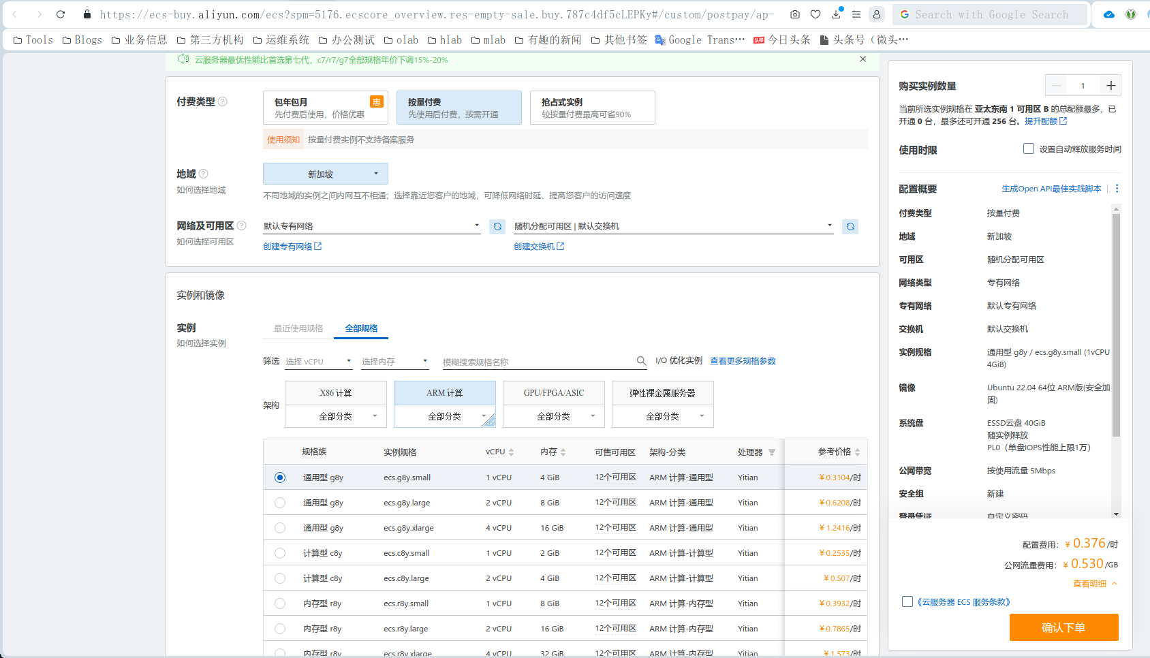This screenshot has height=658, width=1150.
Task: Choose 抢占式实例 billing type
Action: [593, 108]
